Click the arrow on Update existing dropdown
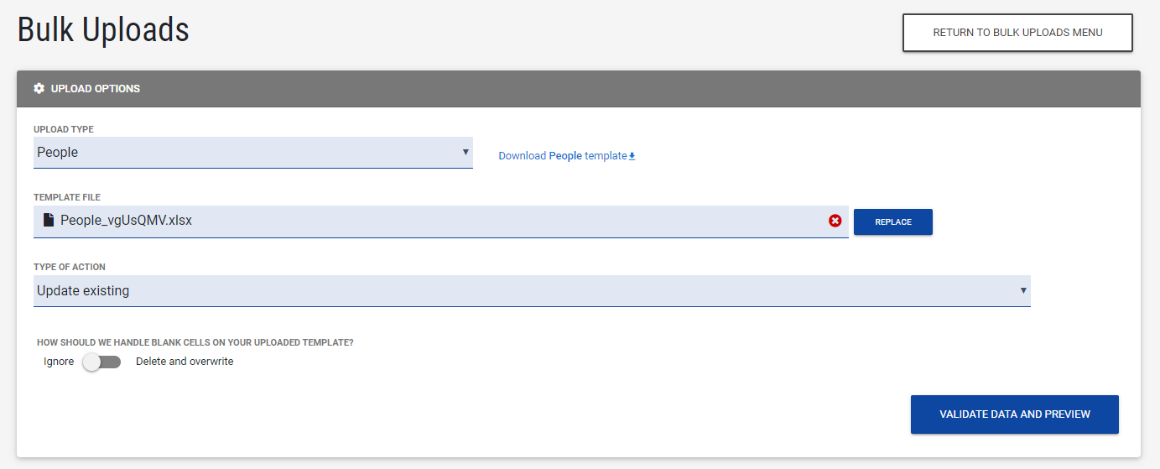 pyautogui.click(x=1023, y=291)
